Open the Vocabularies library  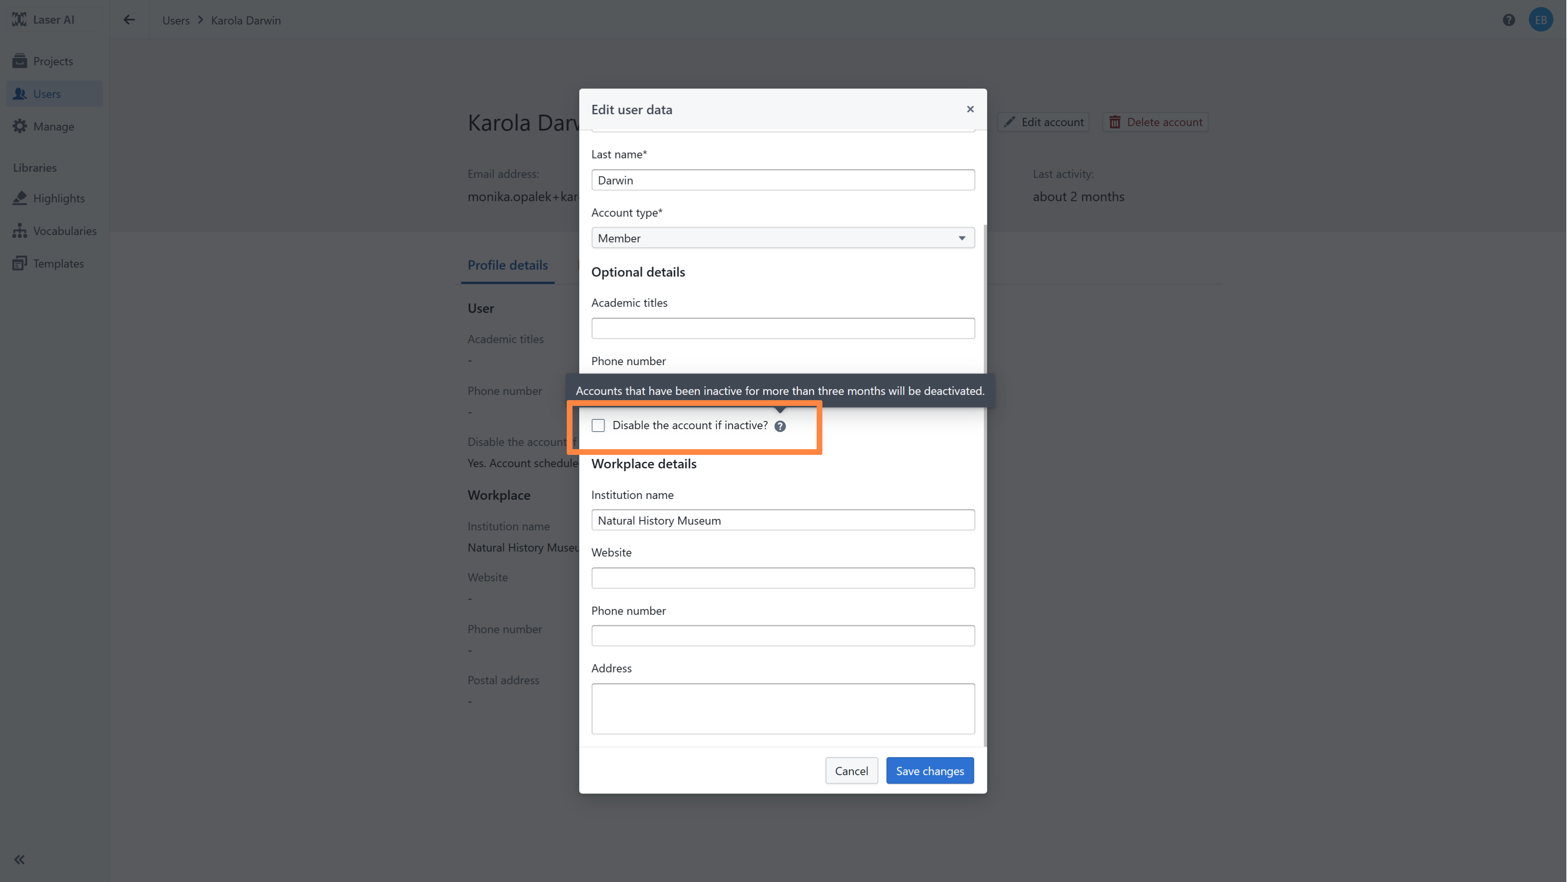(65, 231)
